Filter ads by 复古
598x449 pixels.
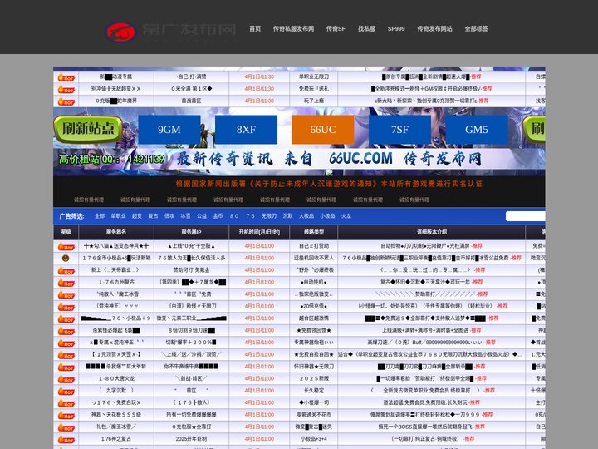coord(153,215)
